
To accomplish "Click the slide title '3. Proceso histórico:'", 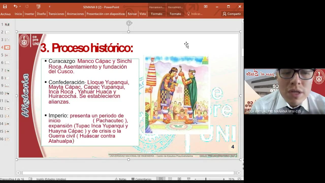I will pos(87,48).
